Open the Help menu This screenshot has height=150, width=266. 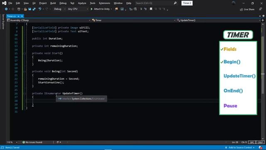129,3
